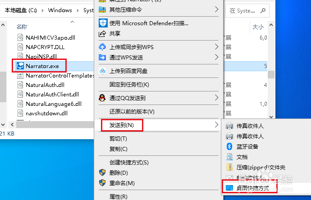Click the horizontal scrollbar in the file list
This screenshot has height=200, width=311.
[55, 125]
